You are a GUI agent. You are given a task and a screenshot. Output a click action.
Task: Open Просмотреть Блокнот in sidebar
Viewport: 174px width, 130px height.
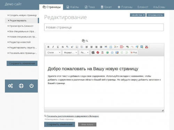21,26
